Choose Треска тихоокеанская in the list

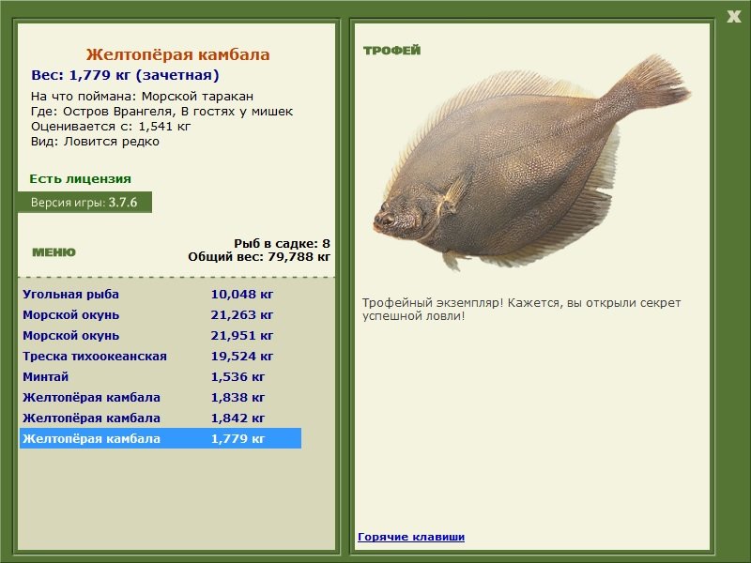(161, 356)
